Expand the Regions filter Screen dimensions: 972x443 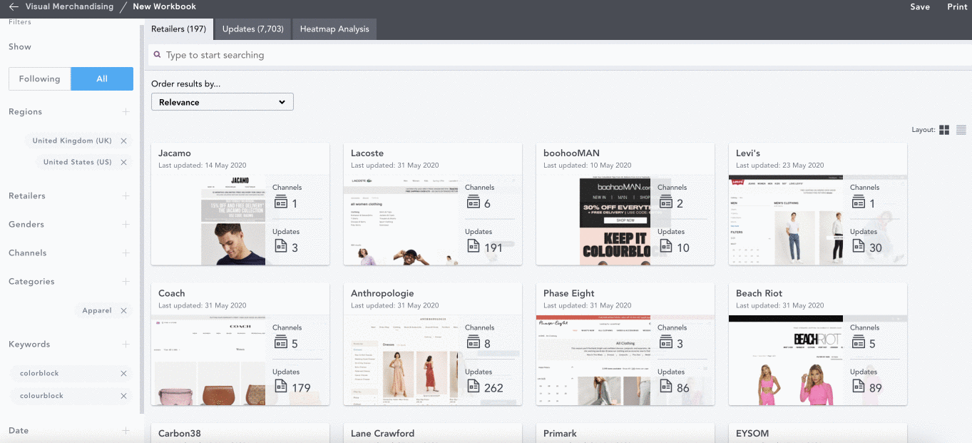coord(126,112)
